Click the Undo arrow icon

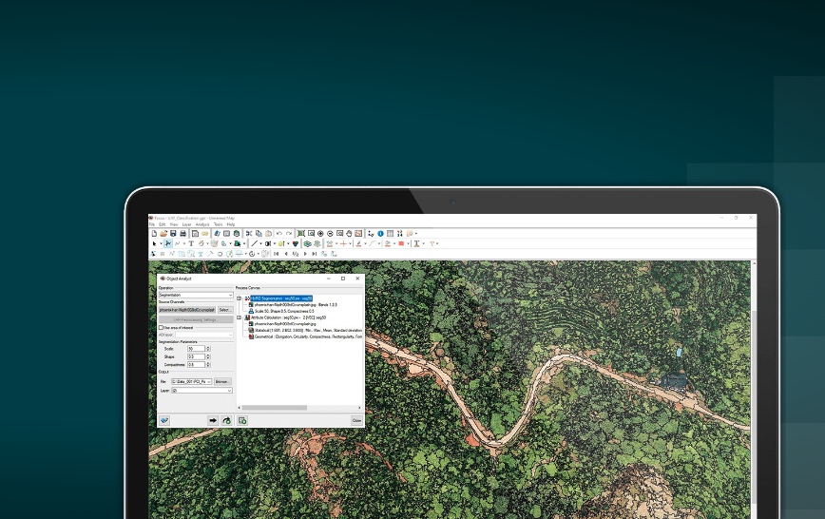click(278, 233)
